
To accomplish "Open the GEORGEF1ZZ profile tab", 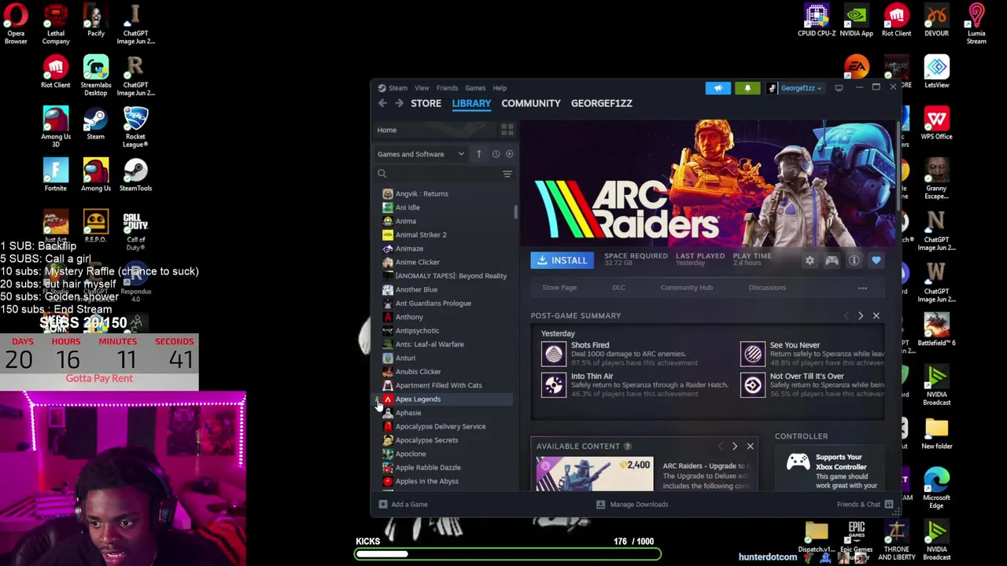I will [x=601, y=103].
